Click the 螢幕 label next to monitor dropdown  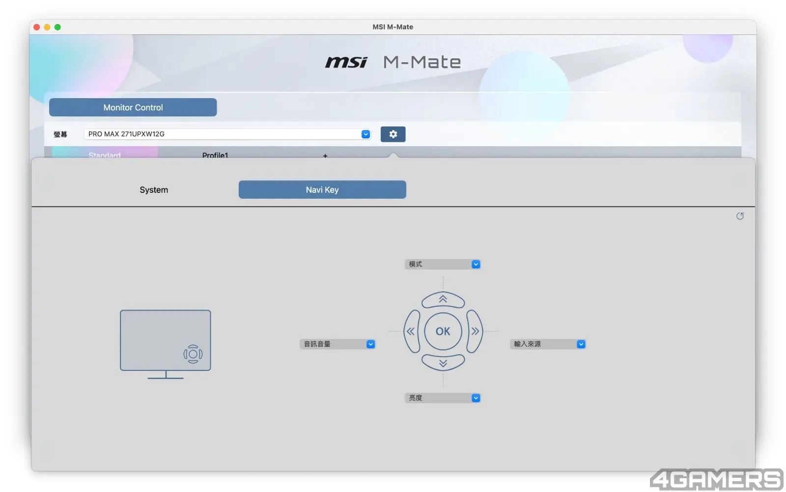60,134
